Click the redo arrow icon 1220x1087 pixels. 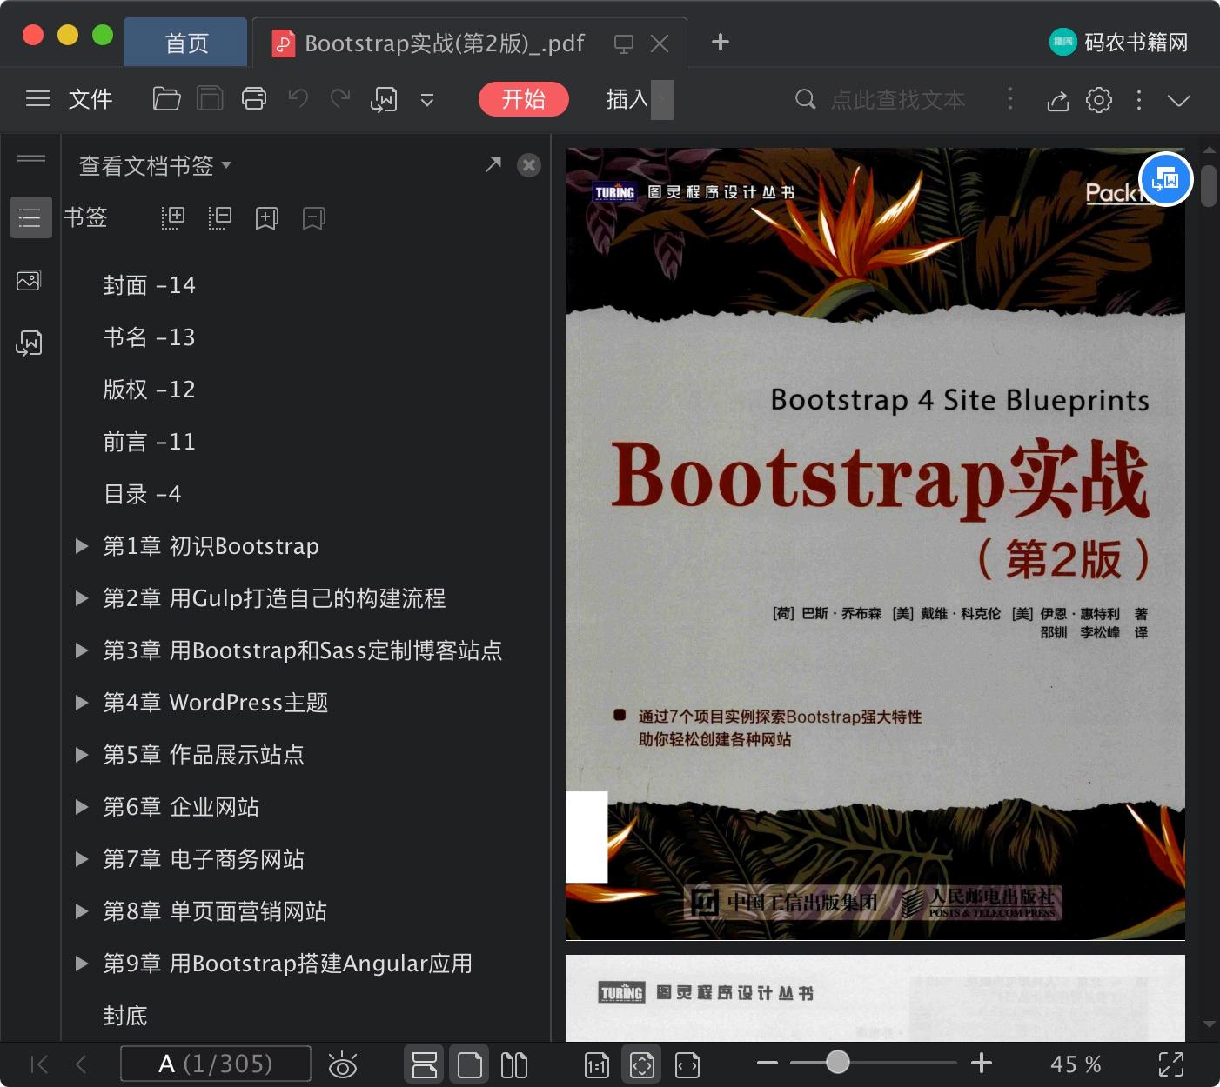[x=340, y=98]
